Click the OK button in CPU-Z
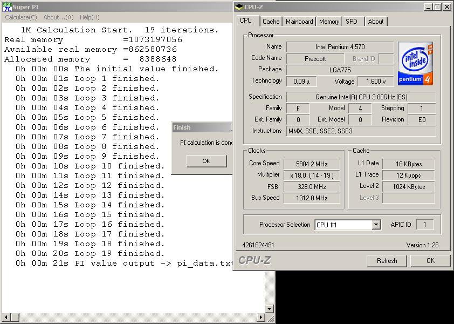Image resolution: width=454 pixels, height=324 pixels. (430, 261)
